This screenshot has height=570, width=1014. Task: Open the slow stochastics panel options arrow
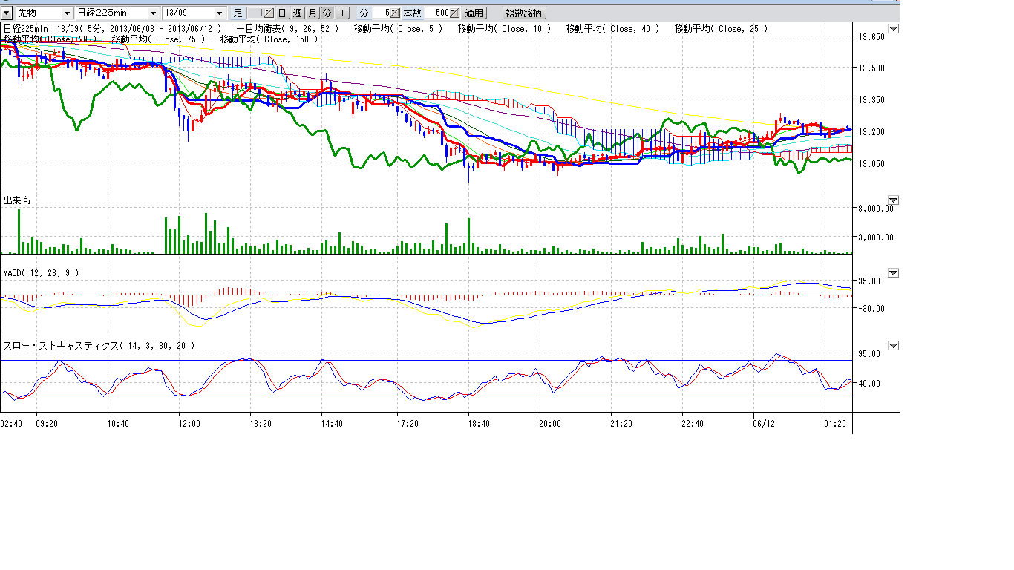tap(893, 346)
